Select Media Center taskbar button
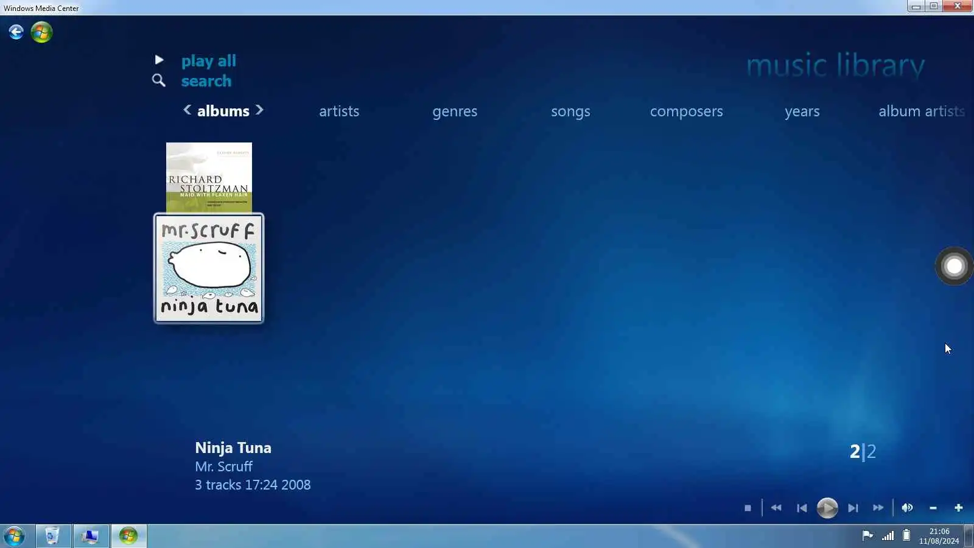Viewport: 974px width, 548px height. click(128, 536)
